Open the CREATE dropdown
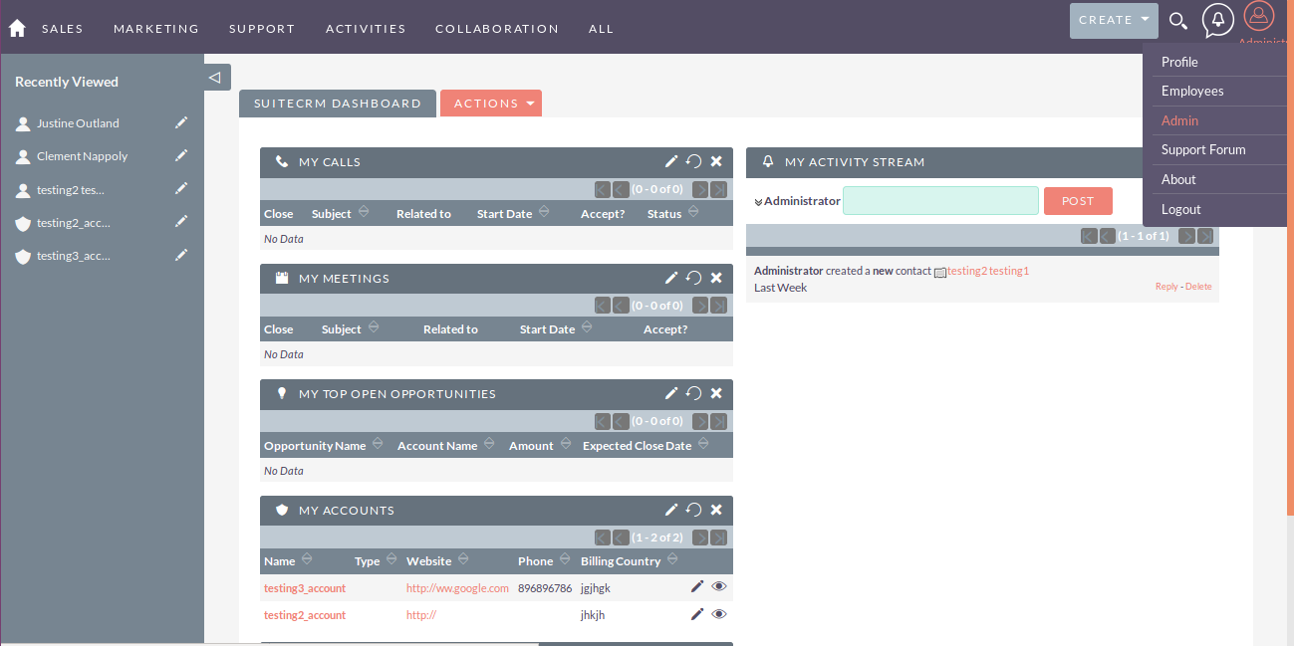Screen dimensions: 1294x646 [x=1114, y=20]
